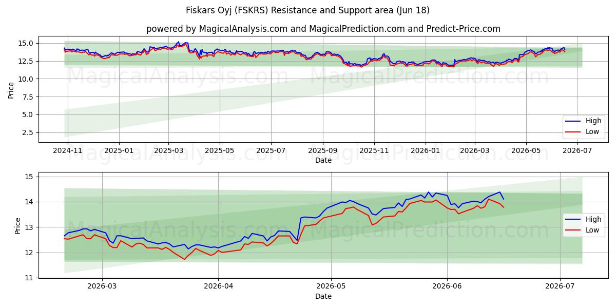Click the 7.5 tick on top chart

pyautogui.click(x=28, y=97)
